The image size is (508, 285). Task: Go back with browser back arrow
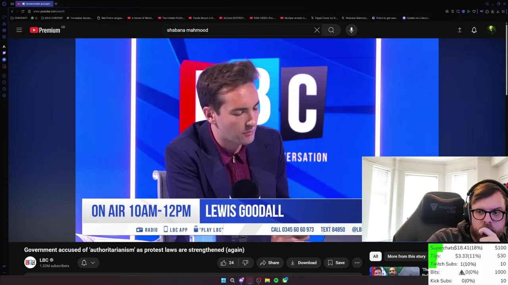coord(12,11)
